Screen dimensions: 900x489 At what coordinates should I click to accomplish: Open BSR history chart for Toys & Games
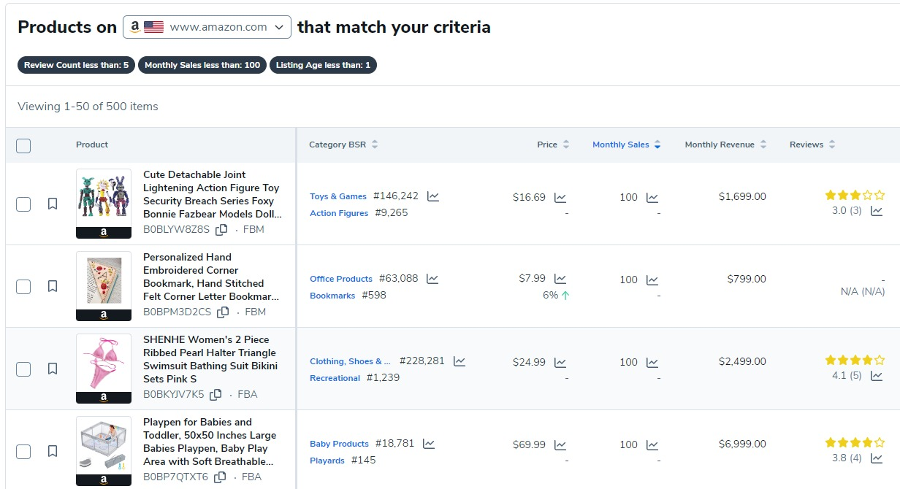(x=433, y=196)
